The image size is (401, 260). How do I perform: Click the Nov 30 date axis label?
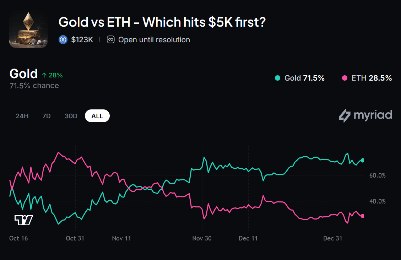coord(202,238)
